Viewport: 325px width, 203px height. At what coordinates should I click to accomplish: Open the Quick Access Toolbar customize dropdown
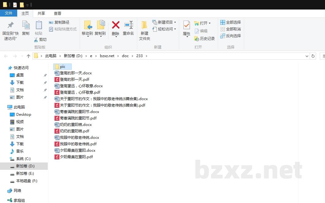[x=28, y=5]
